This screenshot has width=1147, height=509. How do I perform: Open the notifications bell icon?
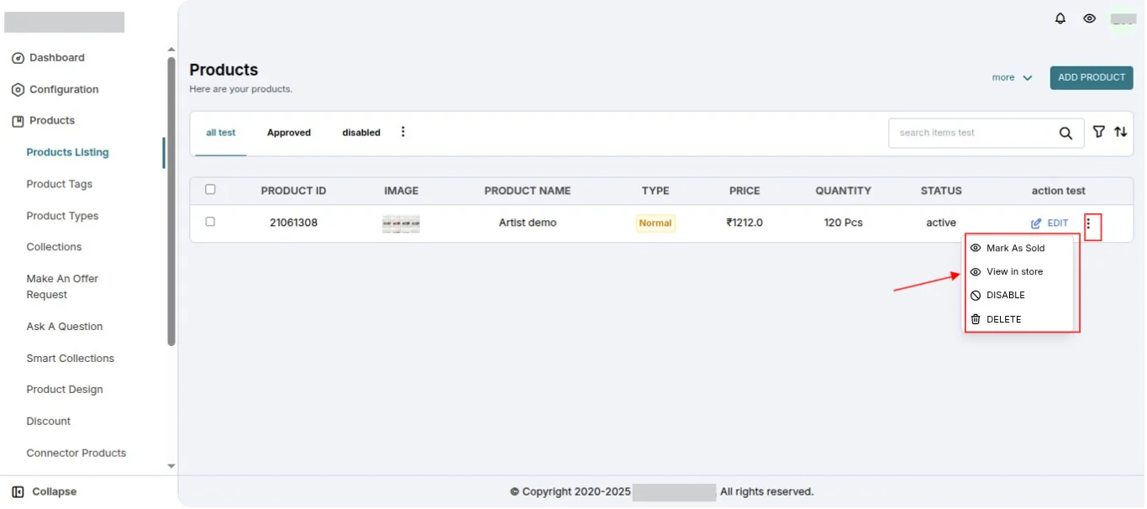point(1060,18)
